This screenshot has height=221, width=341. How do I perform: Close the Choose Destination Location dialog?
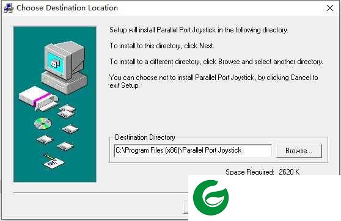(x=330, y=8)
